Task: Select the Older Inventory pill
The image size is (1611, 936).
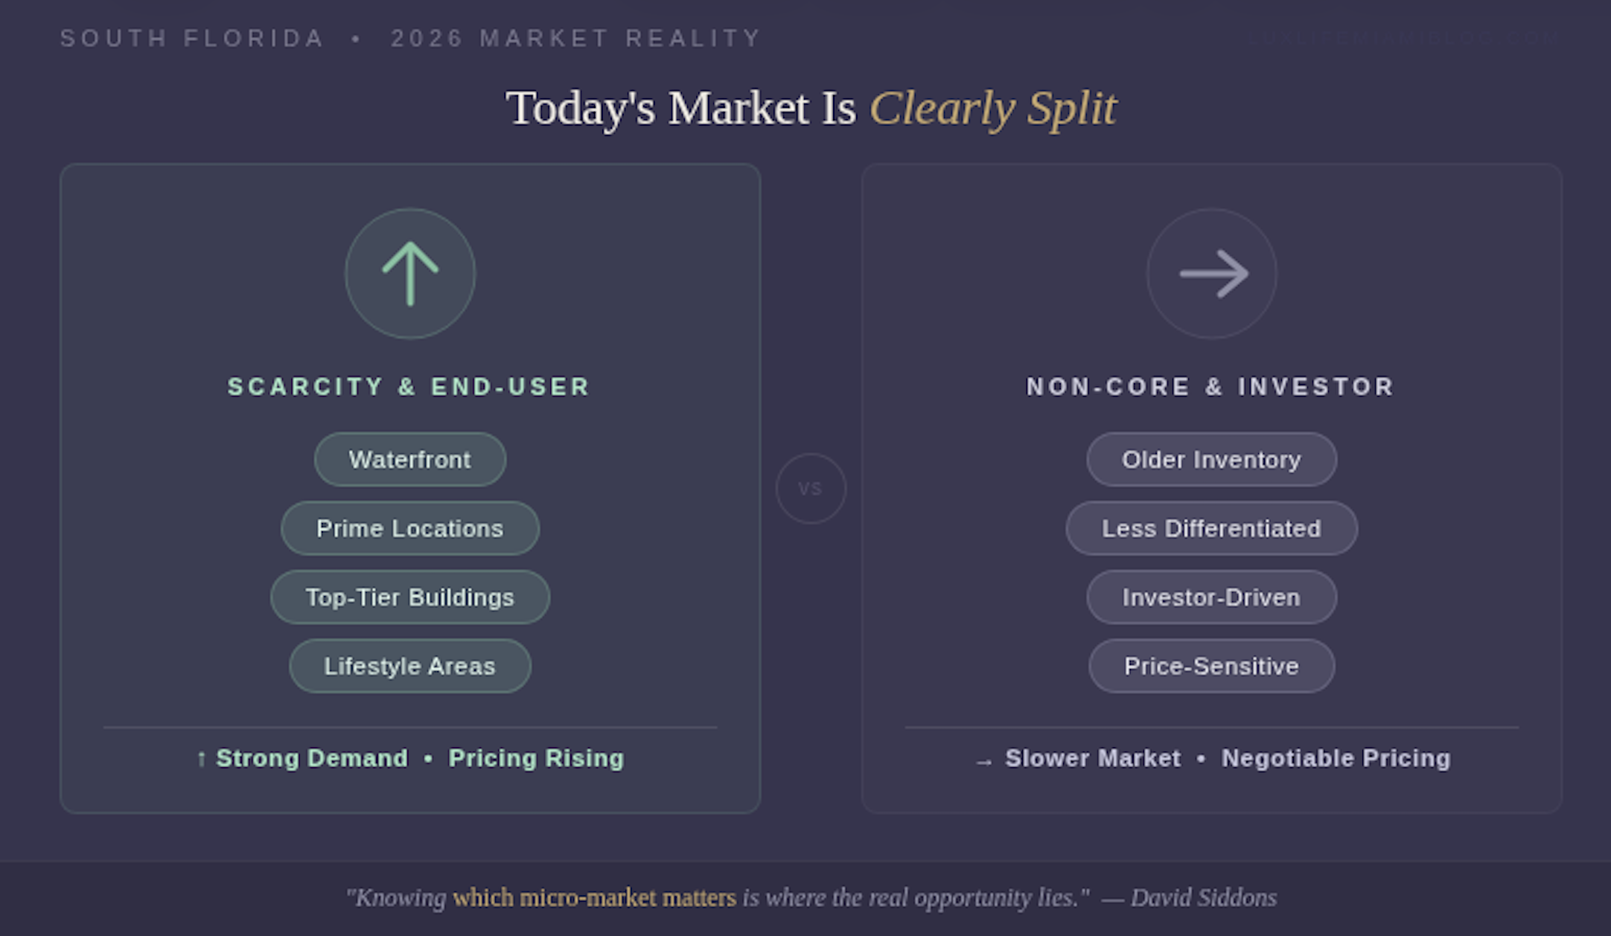Action: (1211, 460)
